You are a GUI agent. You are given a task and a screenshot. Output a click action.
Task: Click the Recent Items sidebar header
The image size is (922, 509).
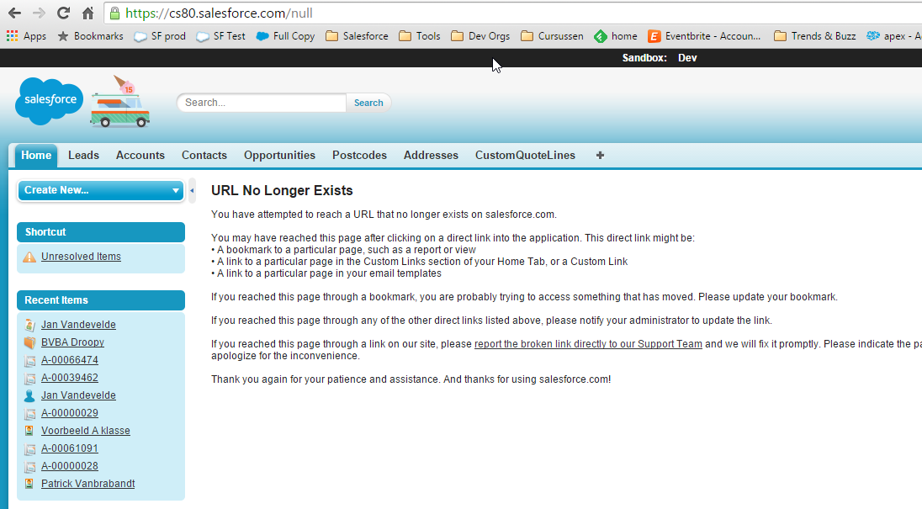pyautogui.click(x=101, y=300)
